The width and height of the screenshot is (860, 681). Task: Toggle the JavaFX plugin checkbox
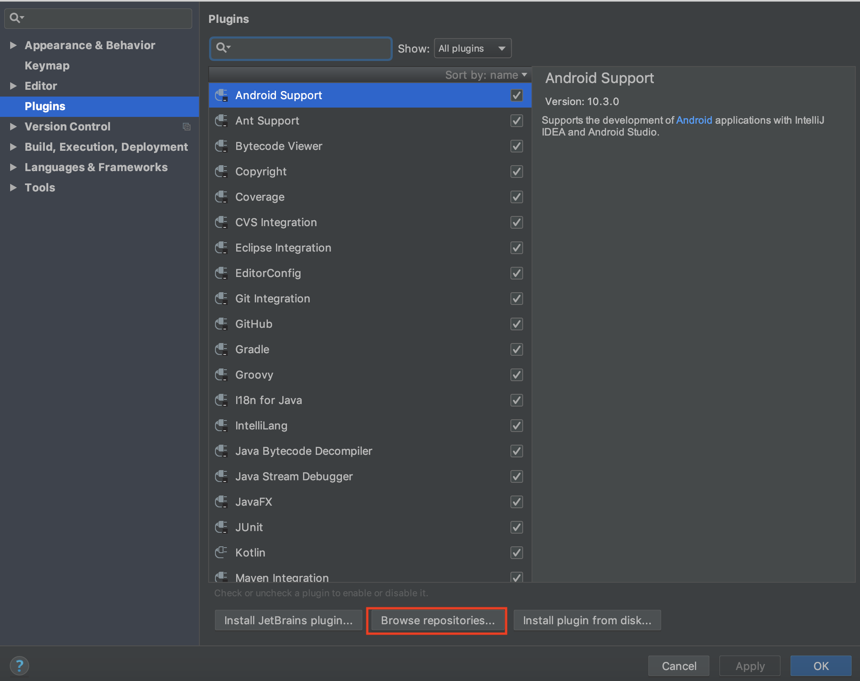coord(516,502)
